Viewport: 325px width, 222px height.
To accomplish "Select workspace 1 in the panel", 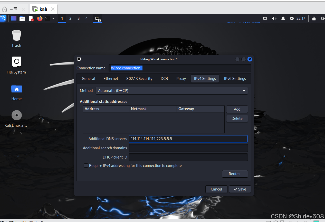I will pos(62,18).
